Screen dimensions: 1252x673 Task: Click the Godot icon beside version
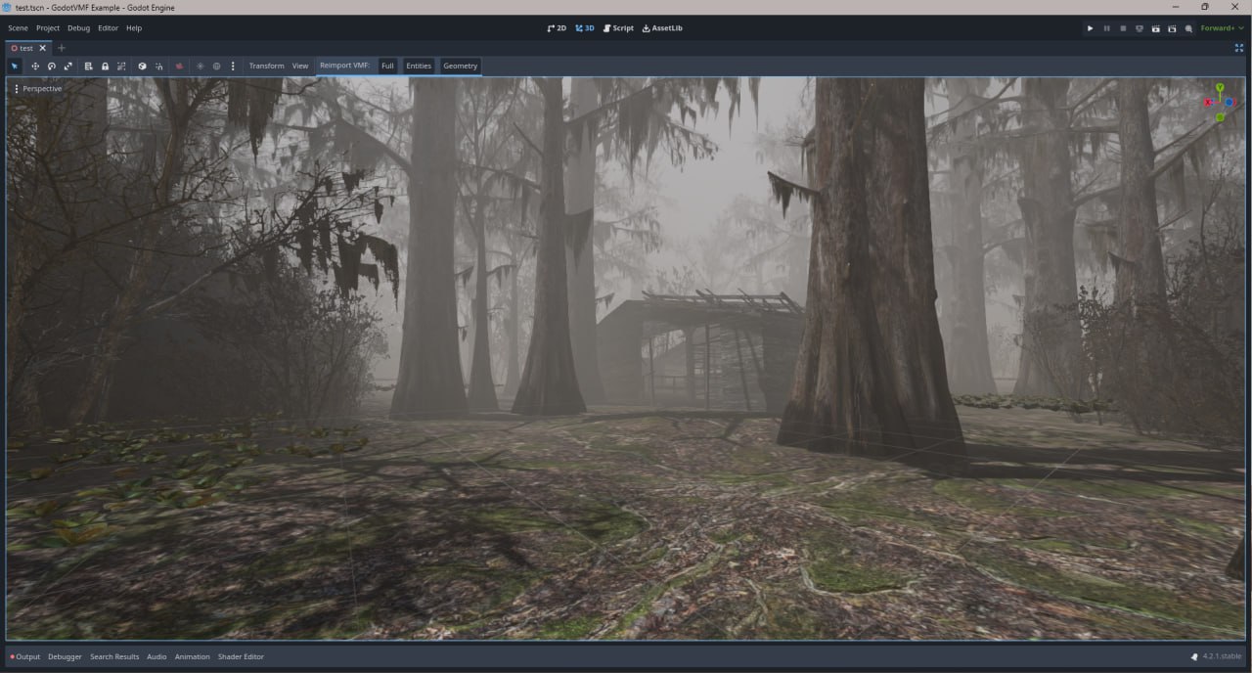click(x=1194, y=656)
